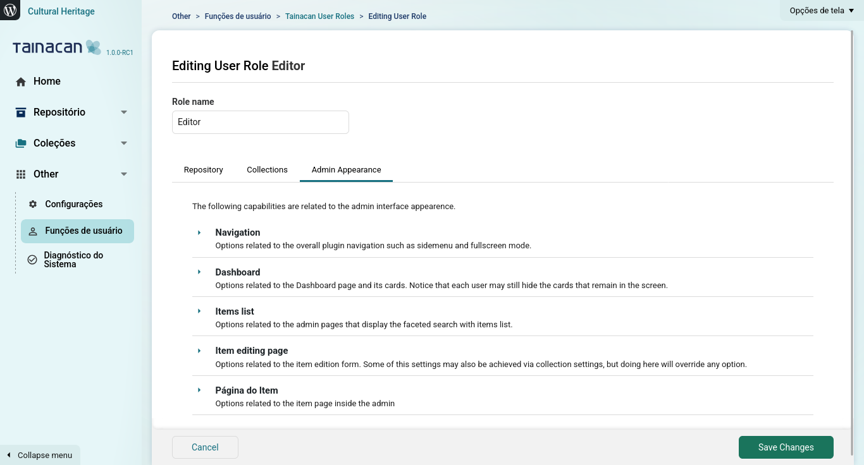Switch to the Collections tab
864x465 pixels.
267,170
